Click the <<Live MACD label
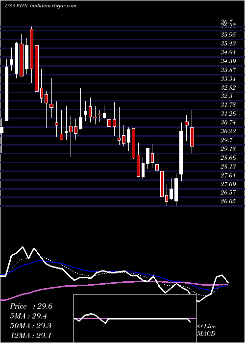The height and width of the screenshot is (343, 245). (x=206, y=330)
